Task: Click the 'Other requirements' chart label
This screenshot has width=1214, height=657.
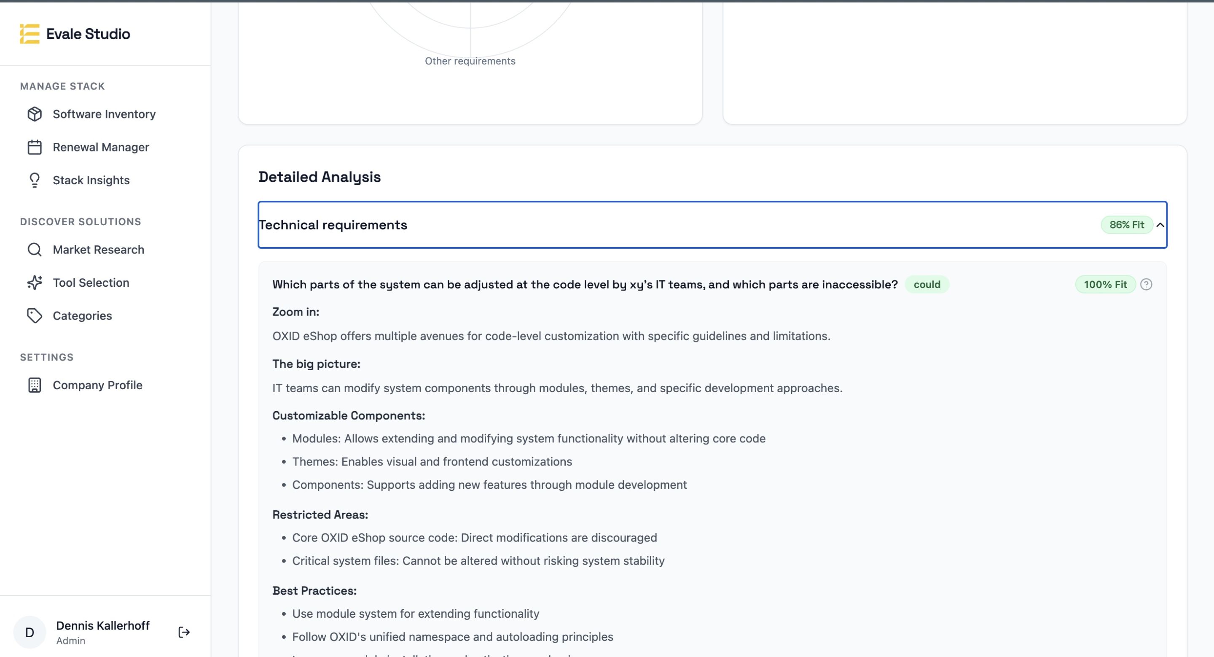Action: [470, 61]
